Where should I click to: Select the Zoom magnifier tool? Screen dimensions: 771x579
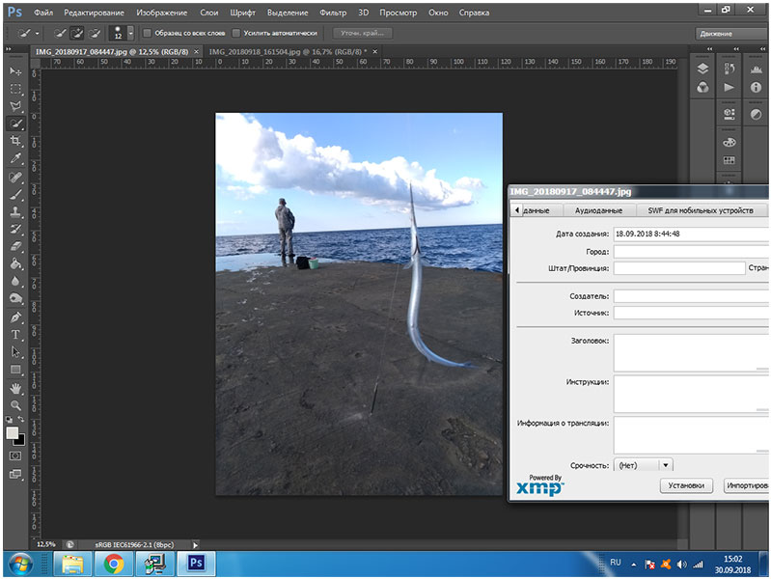click(x=15, y=404)
